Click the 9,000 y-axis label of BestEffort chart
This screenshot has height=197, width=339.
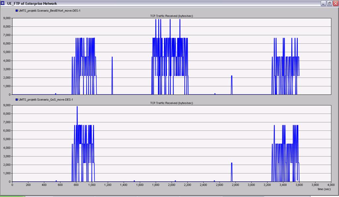coord(7,18)
